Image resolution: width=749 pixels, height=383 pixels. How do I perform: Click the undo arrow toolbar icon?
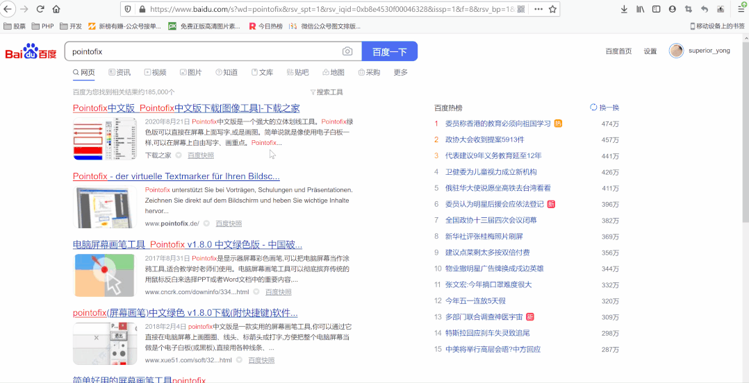(705, 9)
